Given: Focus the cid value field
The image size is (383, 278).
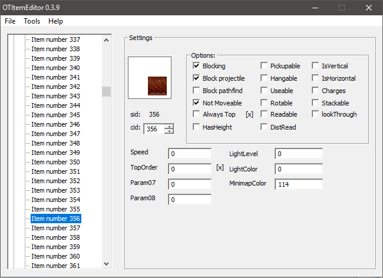Looking at the screenshot, I should pyautogui.click(x=154, y=129).
